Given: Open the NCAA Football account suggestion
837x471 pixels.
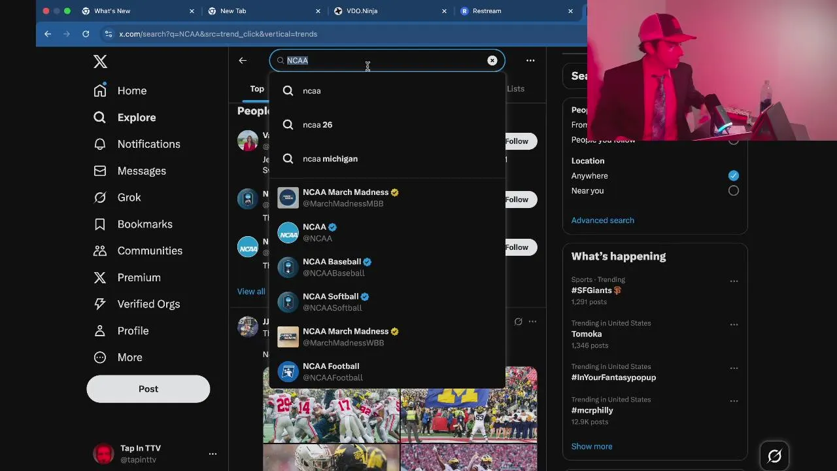Looking at the screenshot, I should (x=387, y=371).
